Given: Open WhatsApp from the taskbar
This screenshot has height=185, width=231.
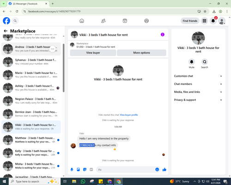Looking at the screenshot, I should point(83,181).
